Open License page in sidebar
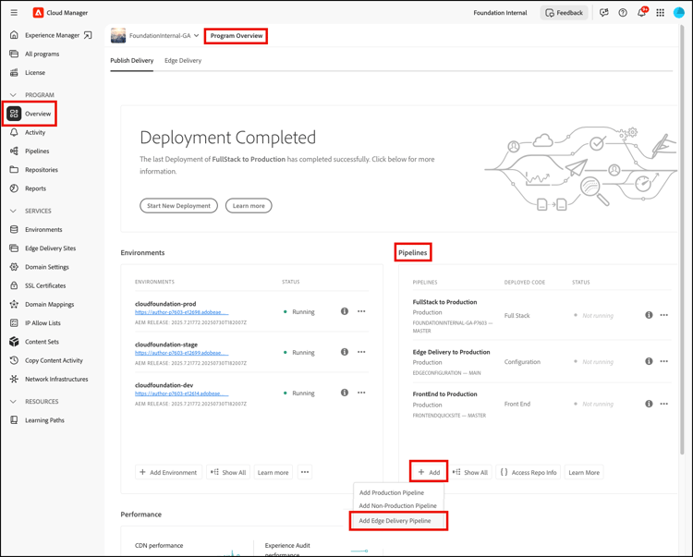Viewport: 693px width, 557px height. point(35,72)
